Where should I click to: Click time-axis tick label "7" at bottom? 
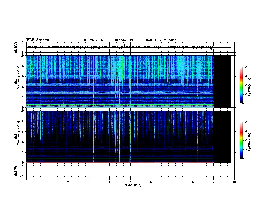[x=172, y=182]
